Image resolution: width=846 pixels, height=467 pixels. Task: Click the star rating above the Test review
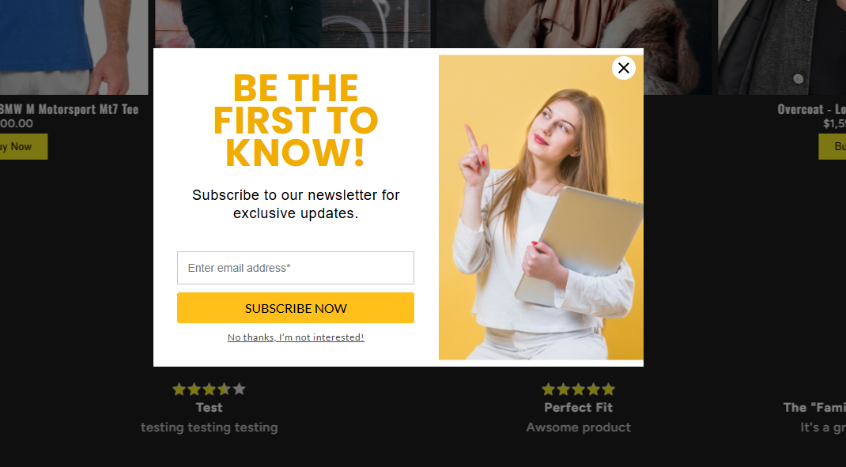pyautogui.click(x=209, y=390)
